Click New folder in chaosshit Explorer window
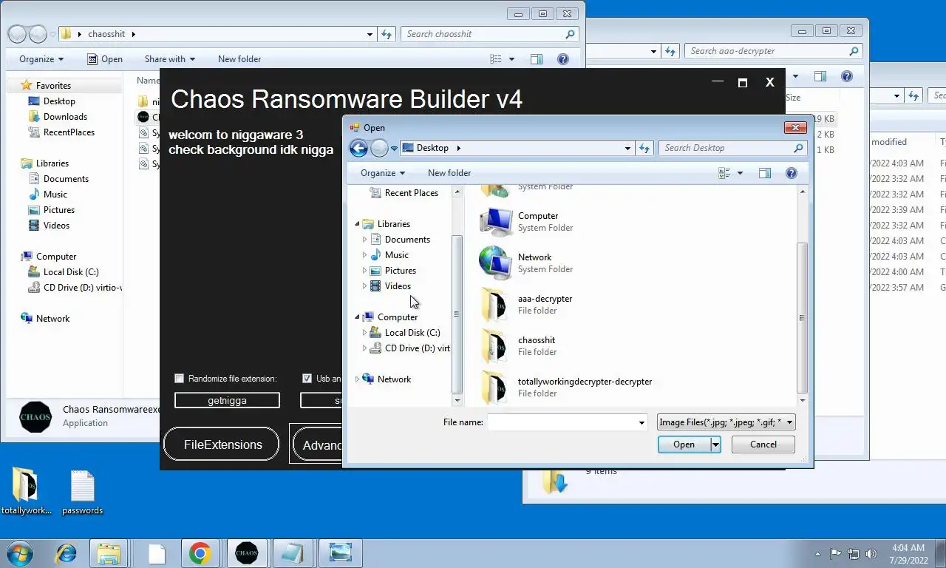Image resolution: width=946 pixels, height=568 pixels. [239, 59]
